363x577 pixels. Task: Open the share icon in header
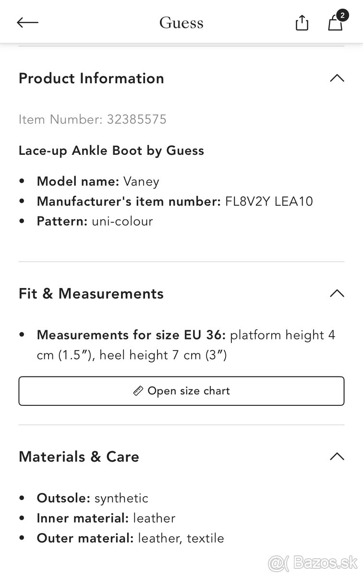(x=302, y=23)
